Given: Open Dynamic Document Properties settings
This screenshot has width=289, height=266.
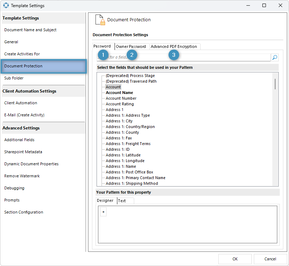Looking at the screenshot, I should [x=31, y=164].
